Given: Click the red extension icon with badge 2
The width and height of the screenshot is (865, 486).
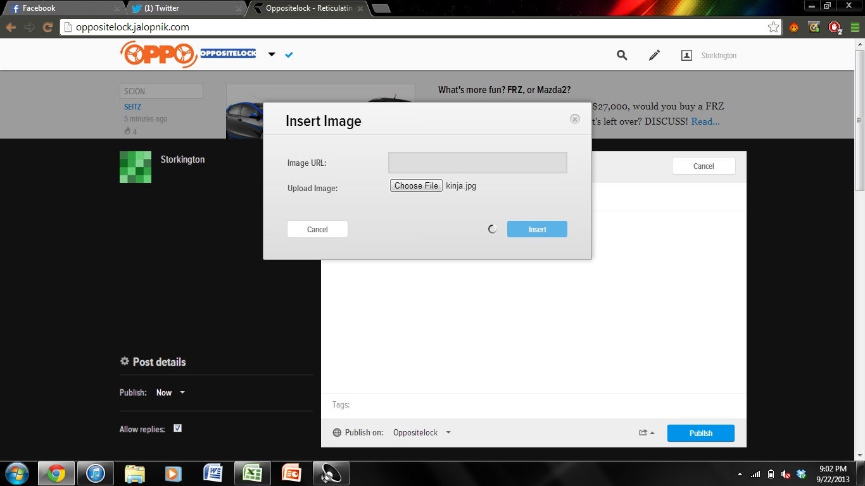Looking at the screenshot, I should (x=835, y=28).
